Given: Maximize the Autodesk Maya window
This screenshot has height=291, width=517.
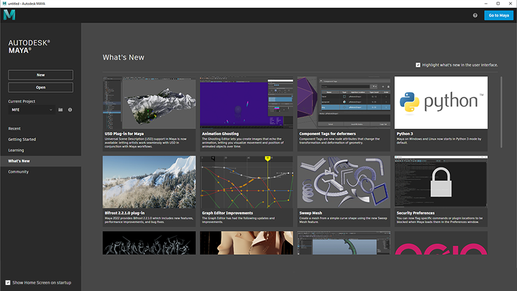Looking at the screenshot, I should 498,3.
